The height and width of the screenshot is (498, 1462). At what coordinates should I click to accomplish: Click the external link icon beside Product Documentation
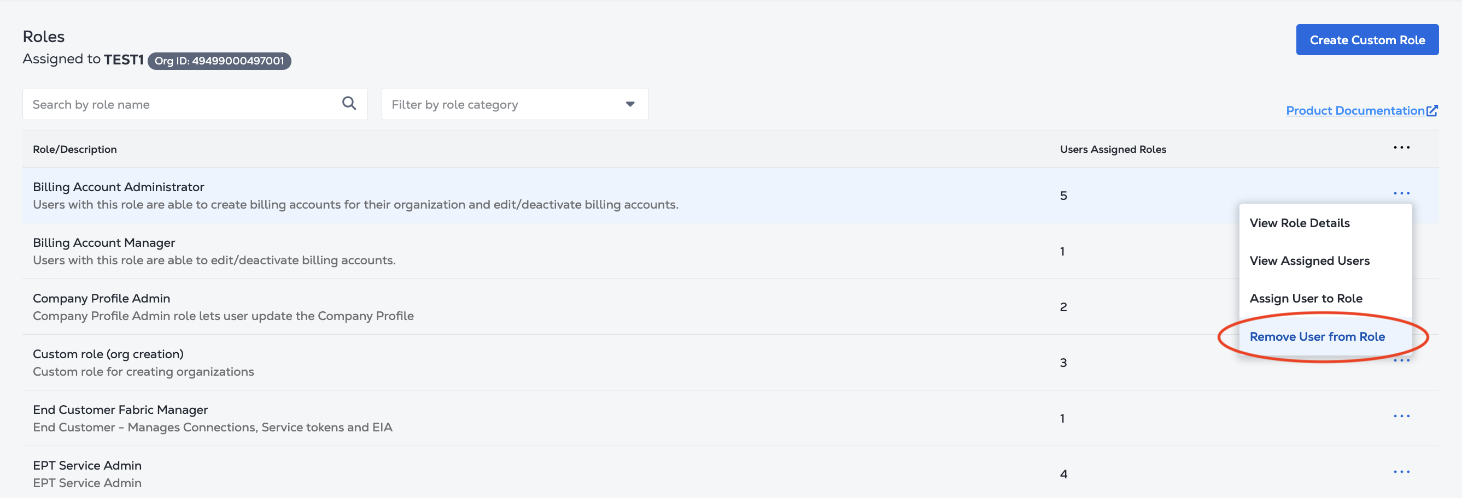tap(1432, 110)
